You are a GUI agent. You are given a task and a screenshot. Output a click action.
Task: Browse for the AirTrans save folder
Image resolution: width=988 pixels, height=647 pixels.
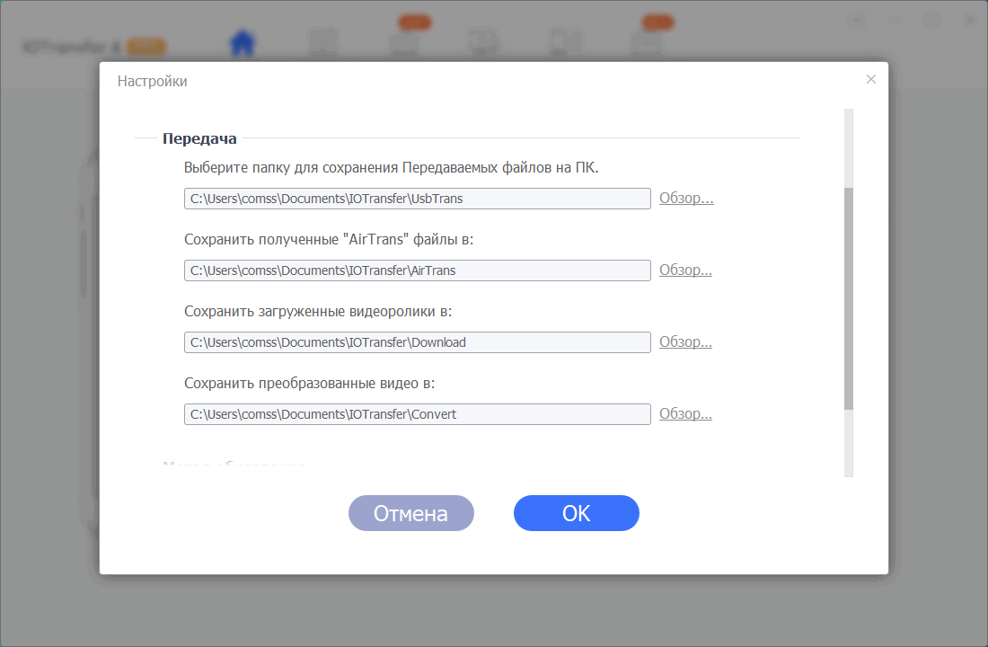click(685, 270)
